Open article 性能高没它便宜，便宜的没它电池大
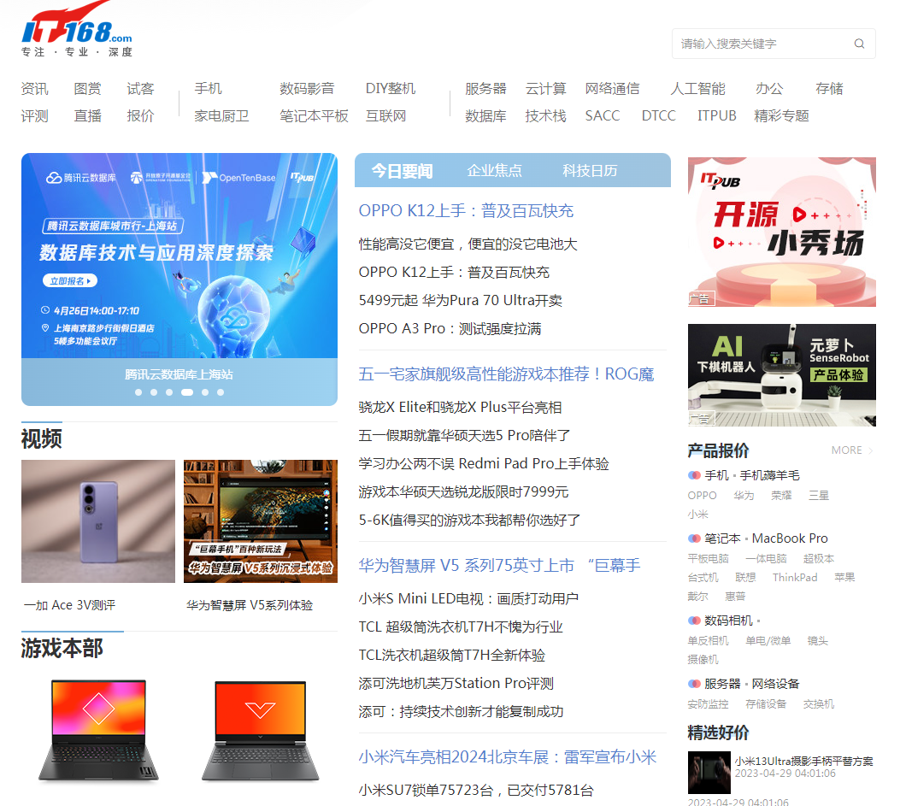The height and width of the screenshot is (806, 906). click(468, 244)
